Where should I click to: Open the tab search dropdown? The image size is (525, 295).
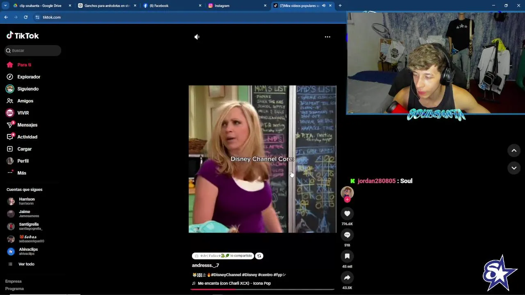[x=5, y=6]
